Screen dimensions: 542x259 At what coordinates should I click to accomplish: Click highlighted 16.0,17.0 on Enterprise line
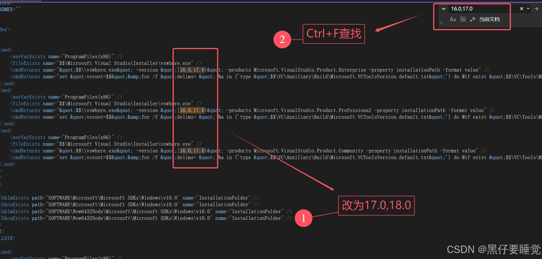tap(192, 70)
